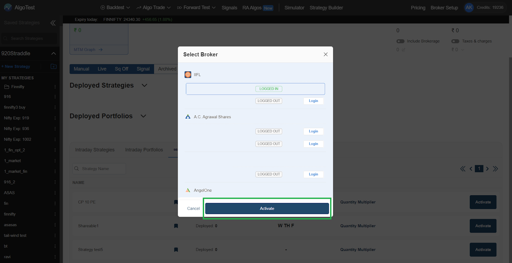
Task: Collapse Deployed Portfolios section
Action: [x=143, y=116]
